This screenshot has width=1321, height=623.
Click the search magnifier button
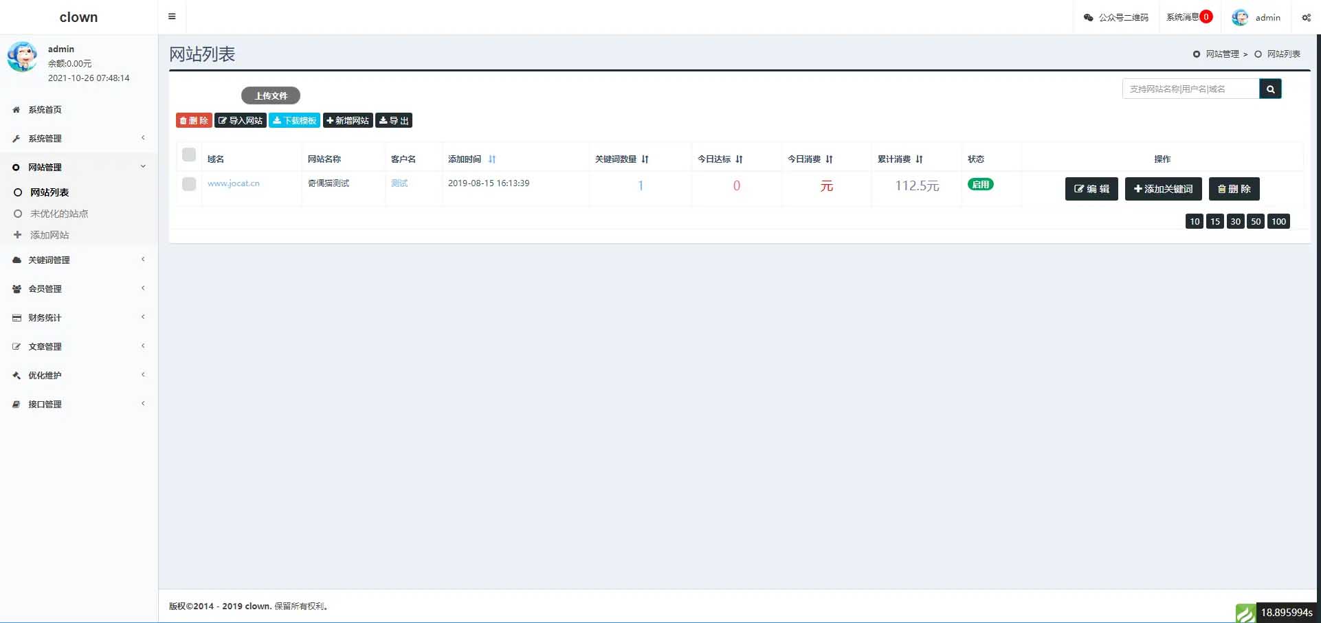click(x=1270, y=89)
